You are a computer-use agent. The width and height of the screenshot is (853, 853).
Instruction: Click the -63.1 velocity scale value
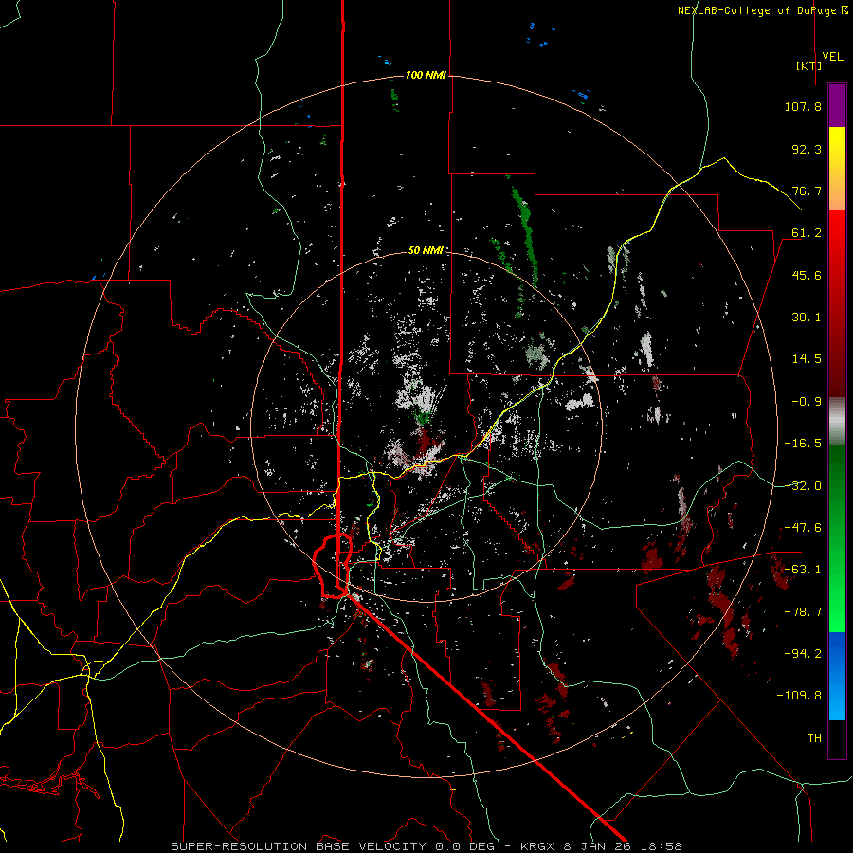pos(803,570)
